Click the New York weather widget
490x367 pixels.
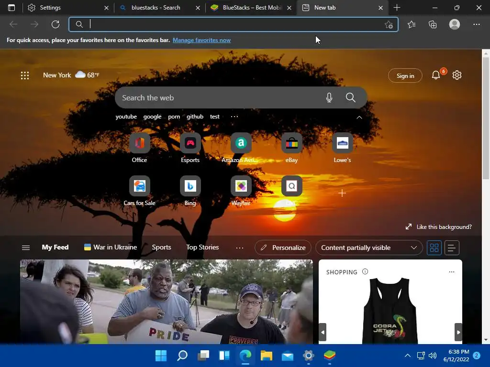71,75
